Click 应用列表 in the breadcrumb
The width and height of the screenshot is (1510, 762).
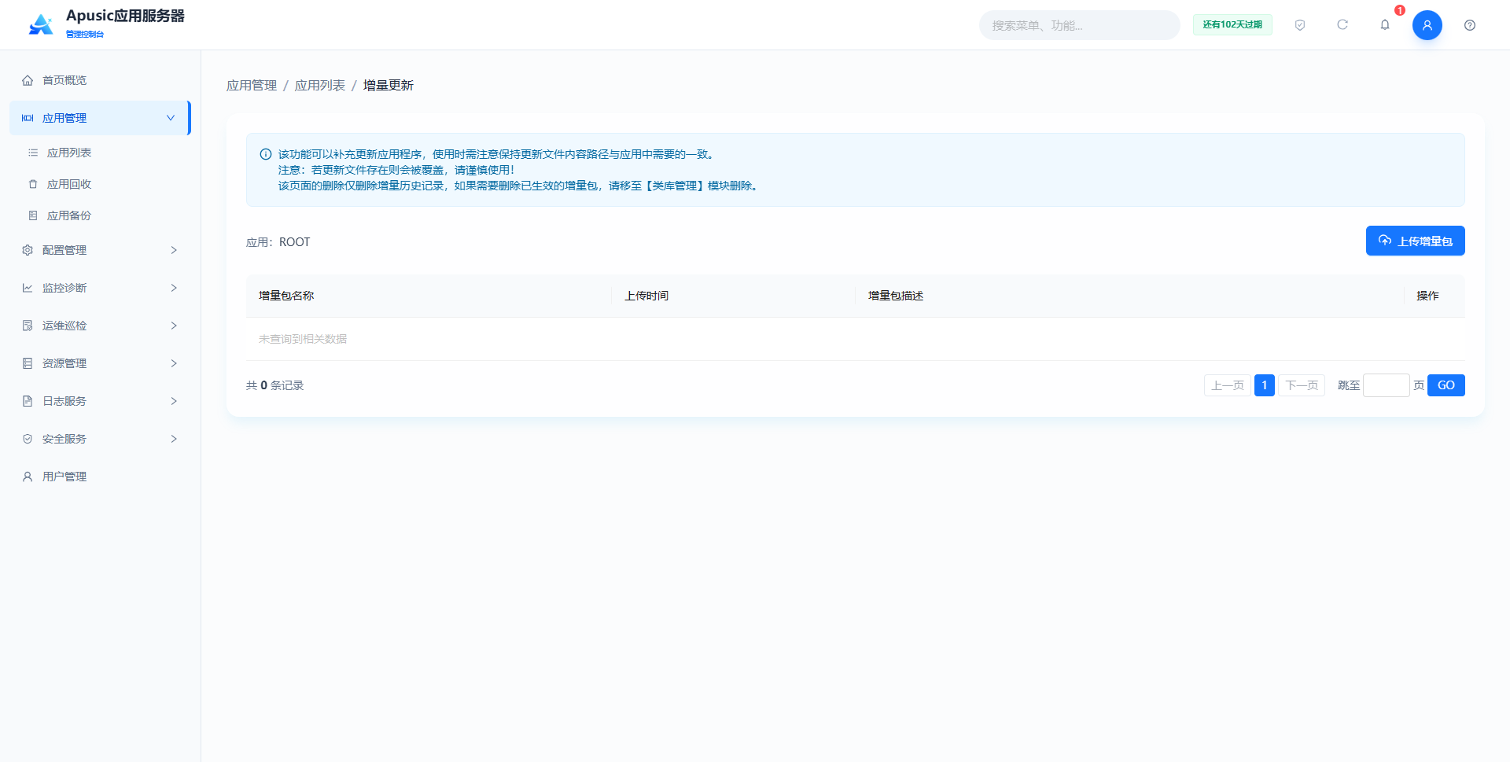click(x=319, y=85)
